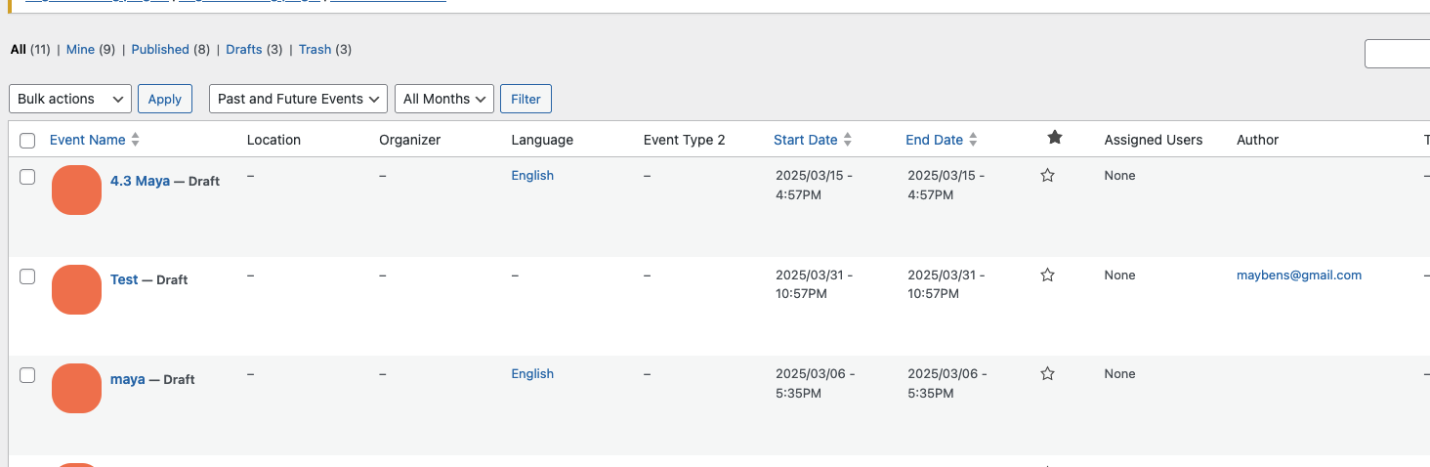
Task: Click the orange thumbnail of maya event
Action: tap(76, 389)
